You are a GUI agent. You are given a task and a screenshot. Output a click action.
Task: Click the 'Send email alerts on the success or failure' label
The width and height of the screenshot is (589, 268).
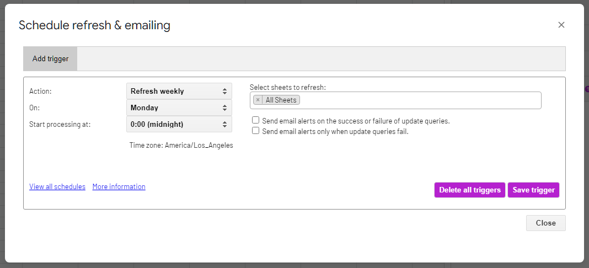pos(356,121)
